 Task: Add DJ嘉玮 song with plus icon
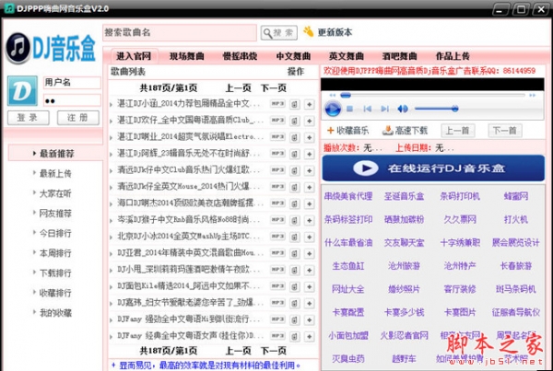pos(310,303)
